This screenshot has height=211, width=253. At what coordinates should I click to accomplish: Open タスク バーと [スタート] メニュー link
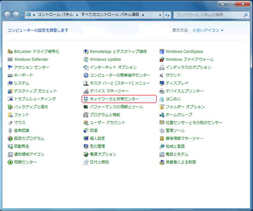[x=119, y=83]
